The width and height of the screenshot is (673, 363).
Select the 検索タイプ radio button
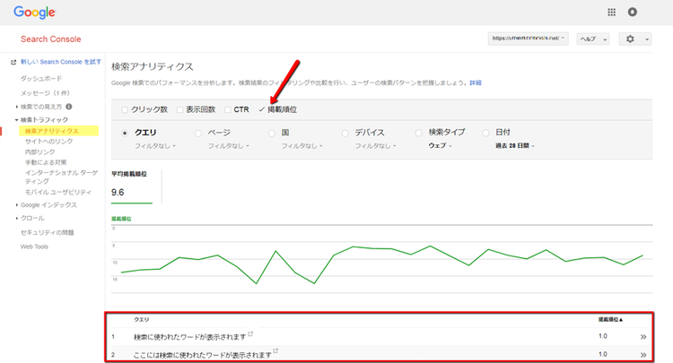[418, 133]
